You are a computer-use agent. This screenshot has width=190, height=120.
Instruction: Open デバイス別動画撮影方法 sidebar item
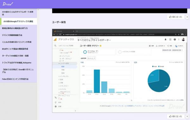pos(18,35)
